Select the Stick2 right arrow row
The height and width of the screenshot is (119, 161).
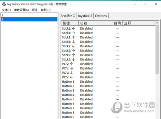point(108,50)
